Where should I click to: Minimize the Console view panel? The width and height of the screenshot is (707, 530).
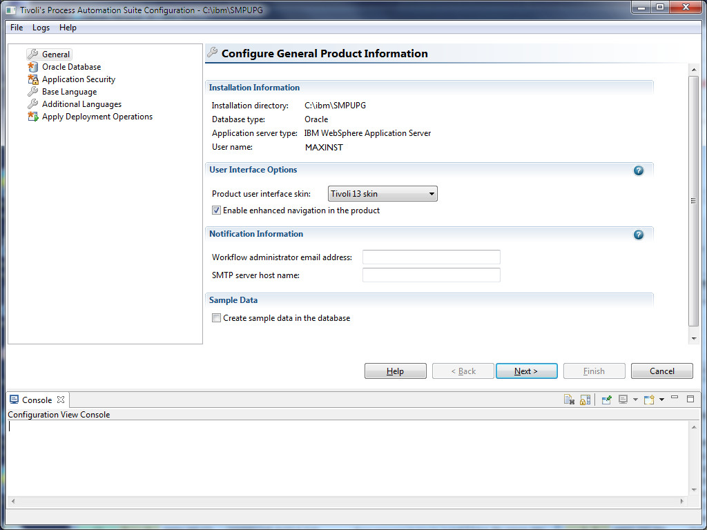675,399
